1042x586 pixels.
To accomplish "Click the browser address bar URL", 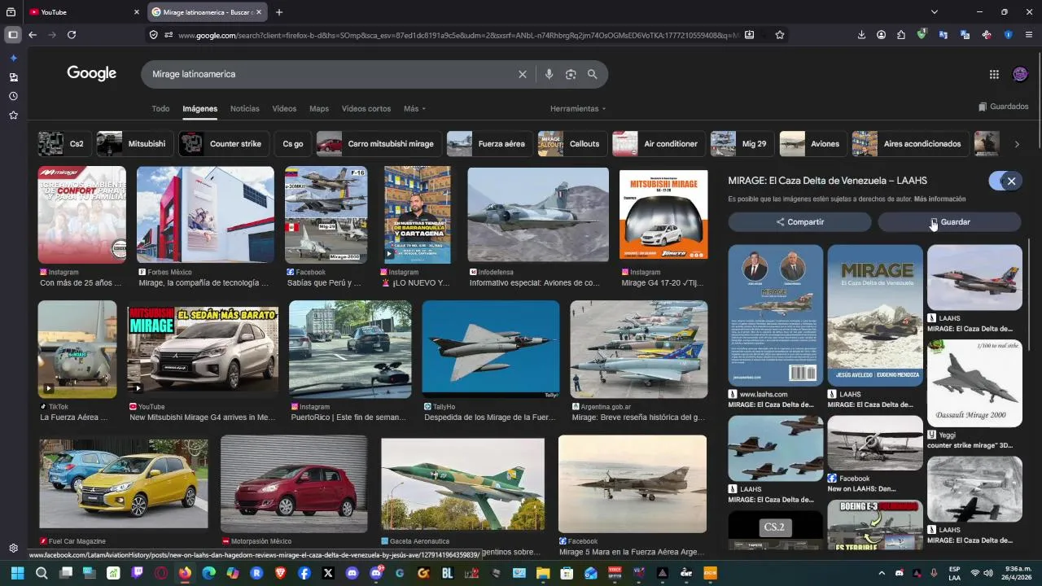I will pos(458,35).
